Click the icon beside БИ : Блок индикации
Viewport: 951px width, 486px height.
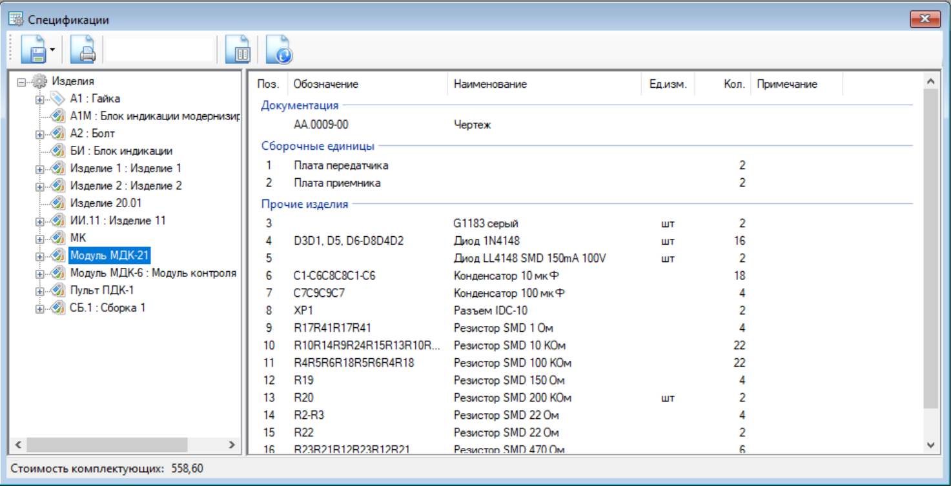coord(57,151)
